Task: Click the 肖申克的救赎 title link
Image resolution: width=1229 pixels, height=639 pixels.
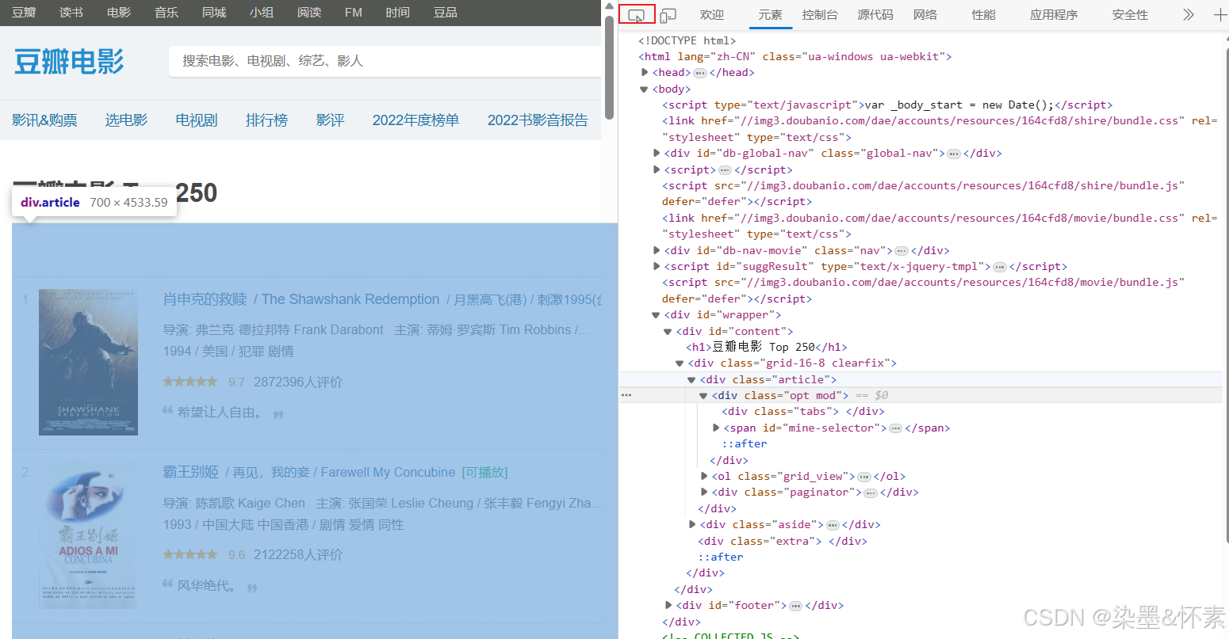Action: click(x=205, y=299)
